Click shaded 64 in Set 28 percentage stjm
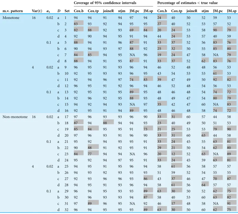 205,184
